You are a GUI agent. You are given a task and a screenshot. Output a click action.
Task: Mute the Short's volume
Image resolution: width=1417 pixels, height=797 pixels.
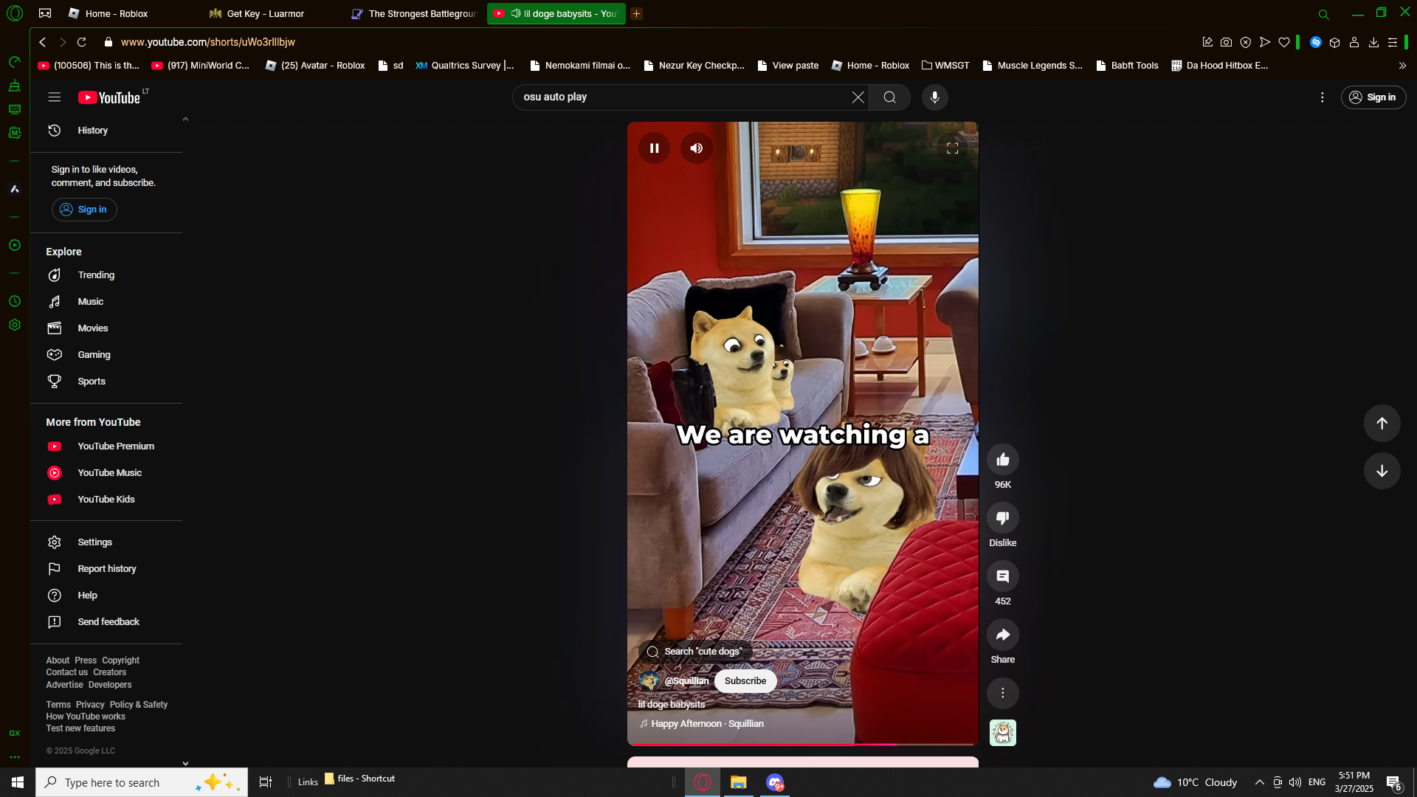(696, 148)
